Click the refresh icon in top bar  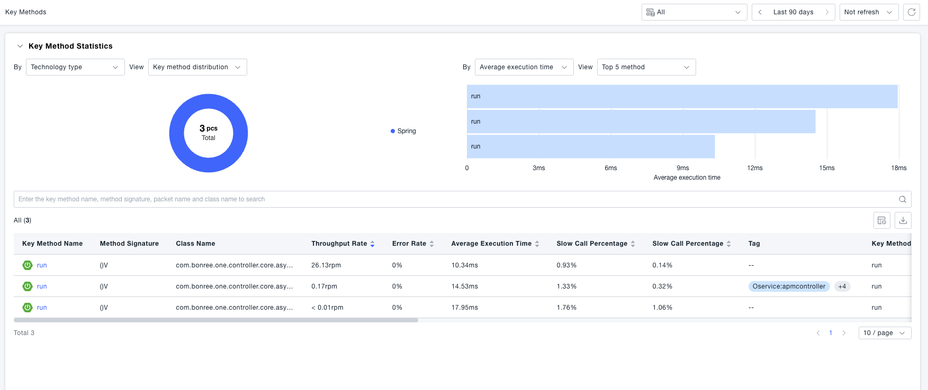[x=912, y=12]
